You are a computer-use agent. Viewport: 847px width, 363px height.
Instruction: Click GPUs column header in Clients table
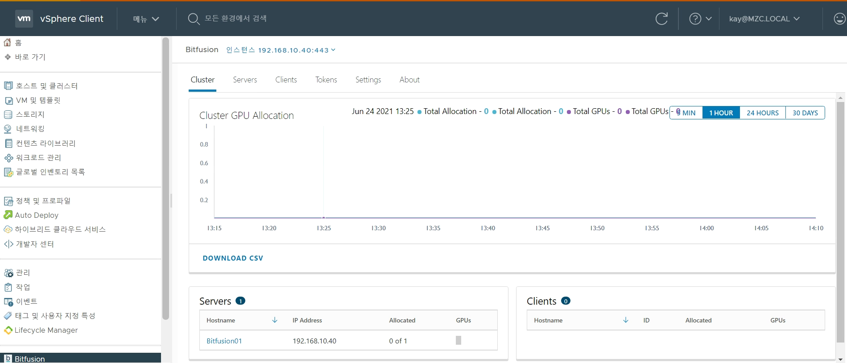[778, 320]
